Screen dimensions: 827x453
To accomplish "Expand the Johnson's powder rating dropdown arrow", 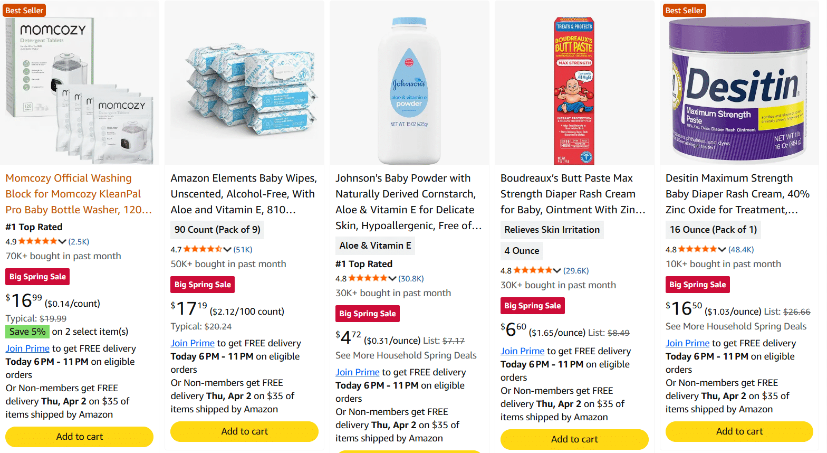I will [x=392, y=279].
